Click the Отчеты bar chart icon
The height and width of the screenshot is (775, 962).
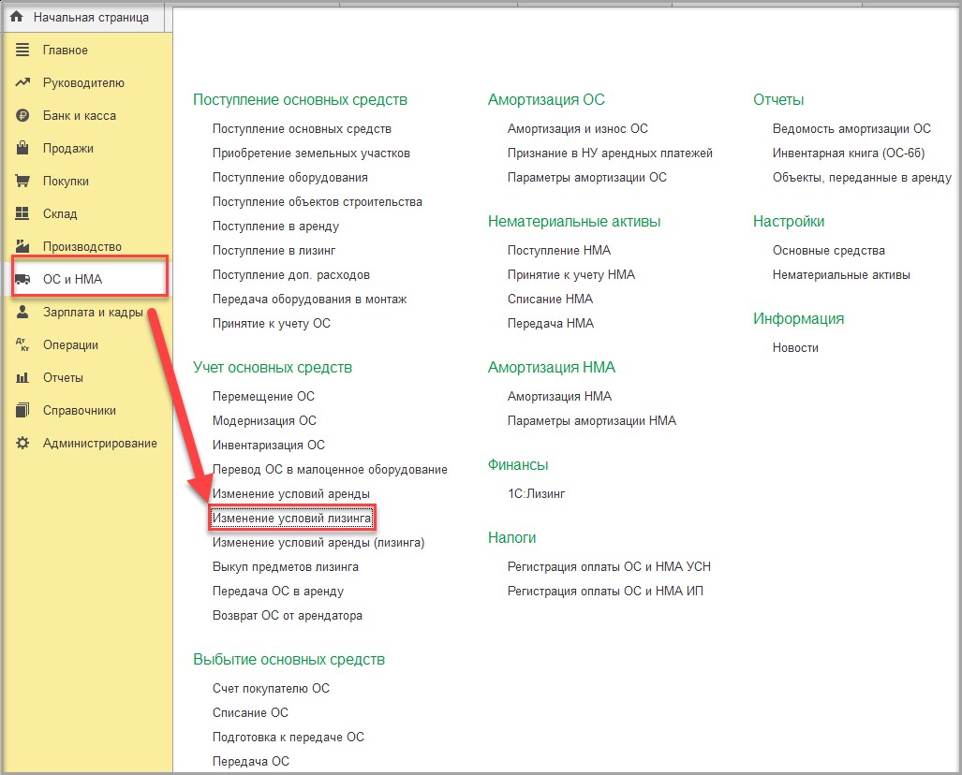coord(22,377)
